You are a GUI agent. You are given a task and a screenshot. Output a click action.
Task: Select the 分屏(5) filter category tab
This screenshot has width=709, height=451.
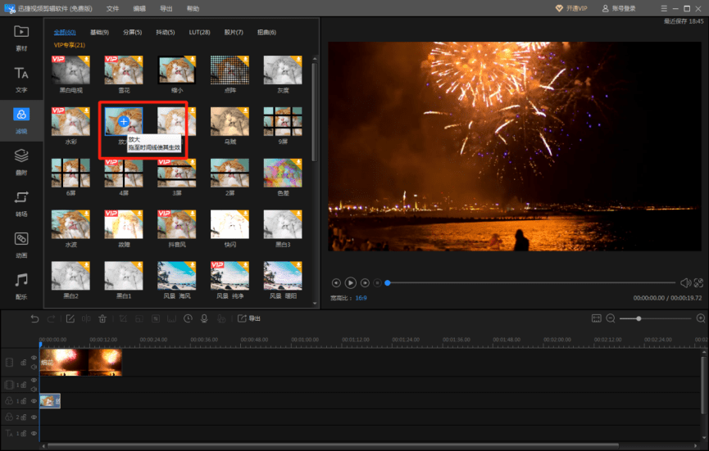coord(132,32)
